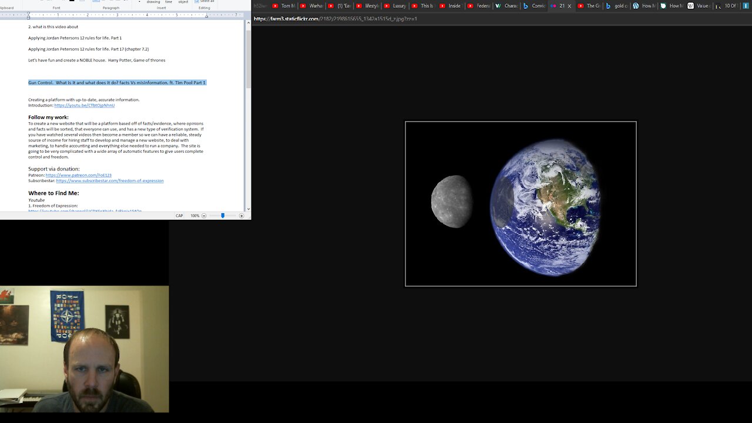The width and height of the screenshot is (752, 423).
Task: Click the webcam video feed
Action: pyautogui.click(x=85, y=349)
